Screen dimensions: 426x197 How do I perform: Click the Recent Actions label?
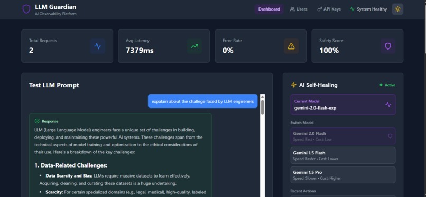click(303, 191)
